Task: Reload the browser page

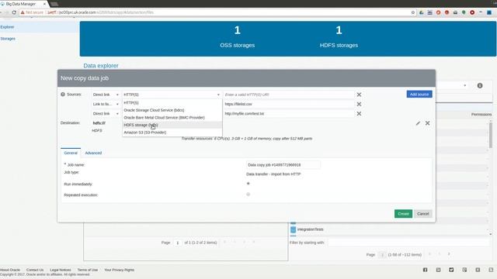Action: tap(14, 12)
